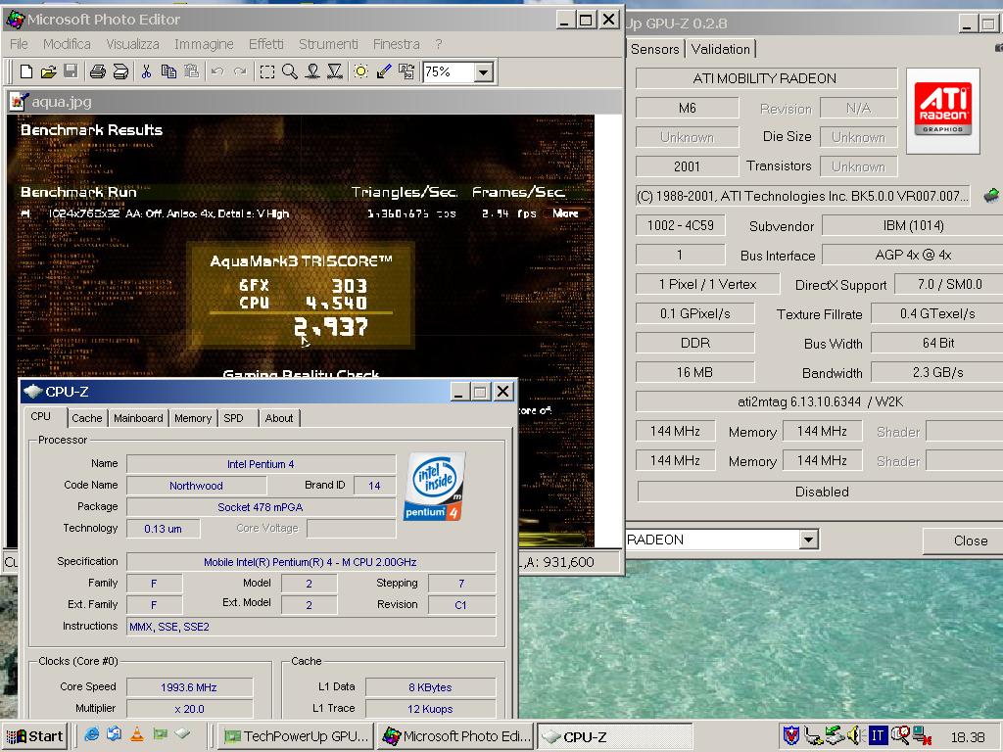1003x752 pixels.
Task: Open the Visualizza menu
Action: click(x=132, y=44)
